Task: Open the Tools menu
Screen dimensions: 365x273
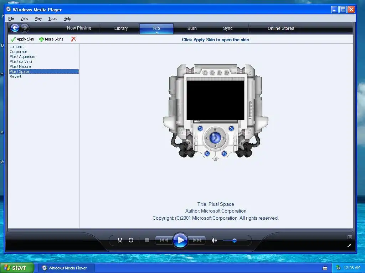Action: click(x=53, y=18)
